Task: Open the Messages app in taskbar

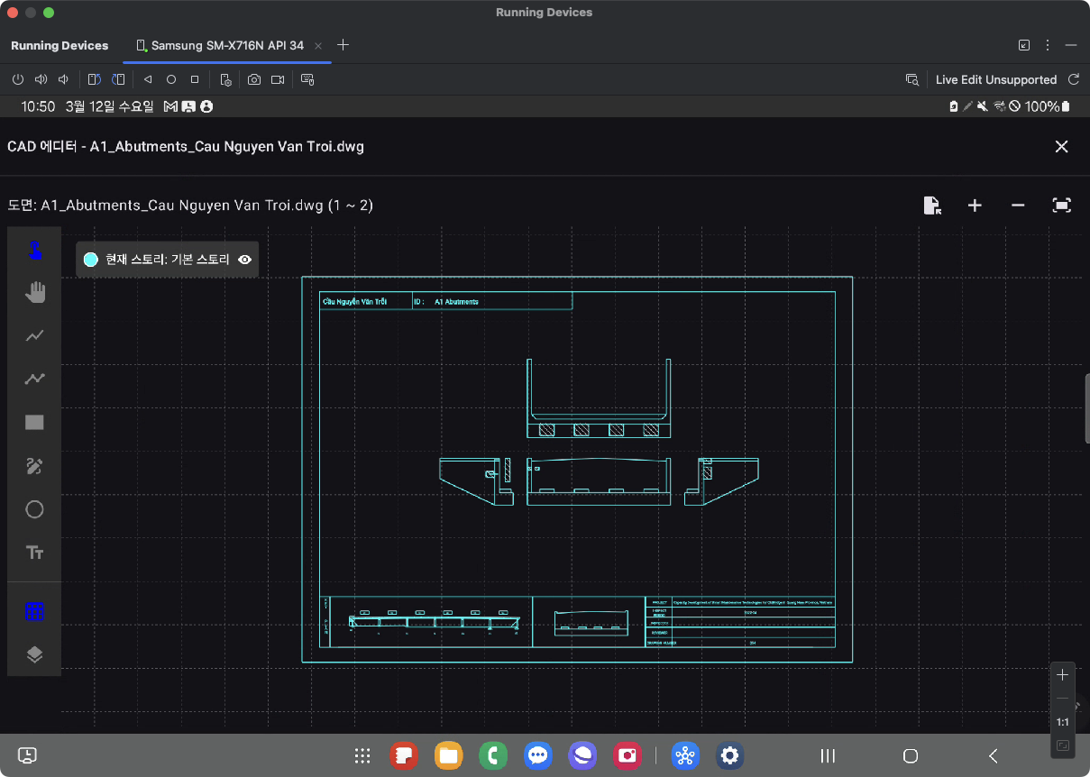Action: (538, 755)
